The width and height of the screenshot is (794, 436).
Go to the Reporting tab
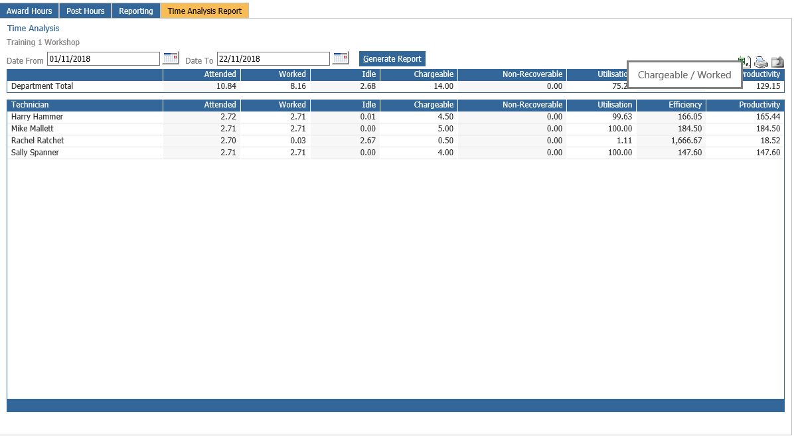coord(135,11)
